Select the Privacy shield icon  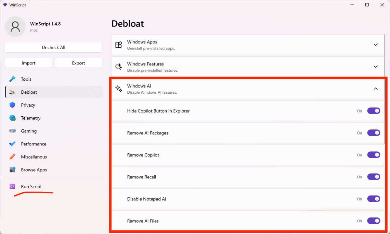pos(12,105)
